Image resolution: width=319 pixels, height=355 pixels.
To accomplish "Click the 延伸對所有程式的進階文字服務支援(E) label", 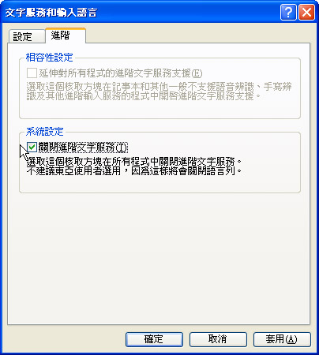I will pyautogui.click(x=121, y=73).
